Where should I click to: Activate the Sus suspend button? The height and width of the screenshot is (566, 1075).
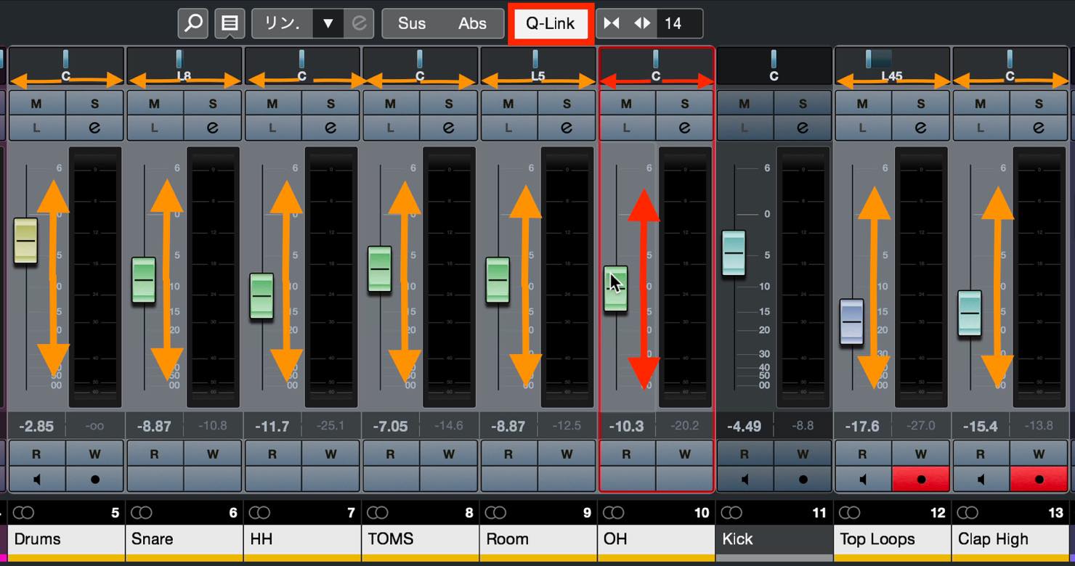click(x=412, y=23)
